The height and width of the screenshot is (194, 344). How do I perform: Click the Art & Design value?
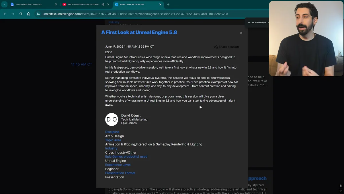click(x=114, y=136)
